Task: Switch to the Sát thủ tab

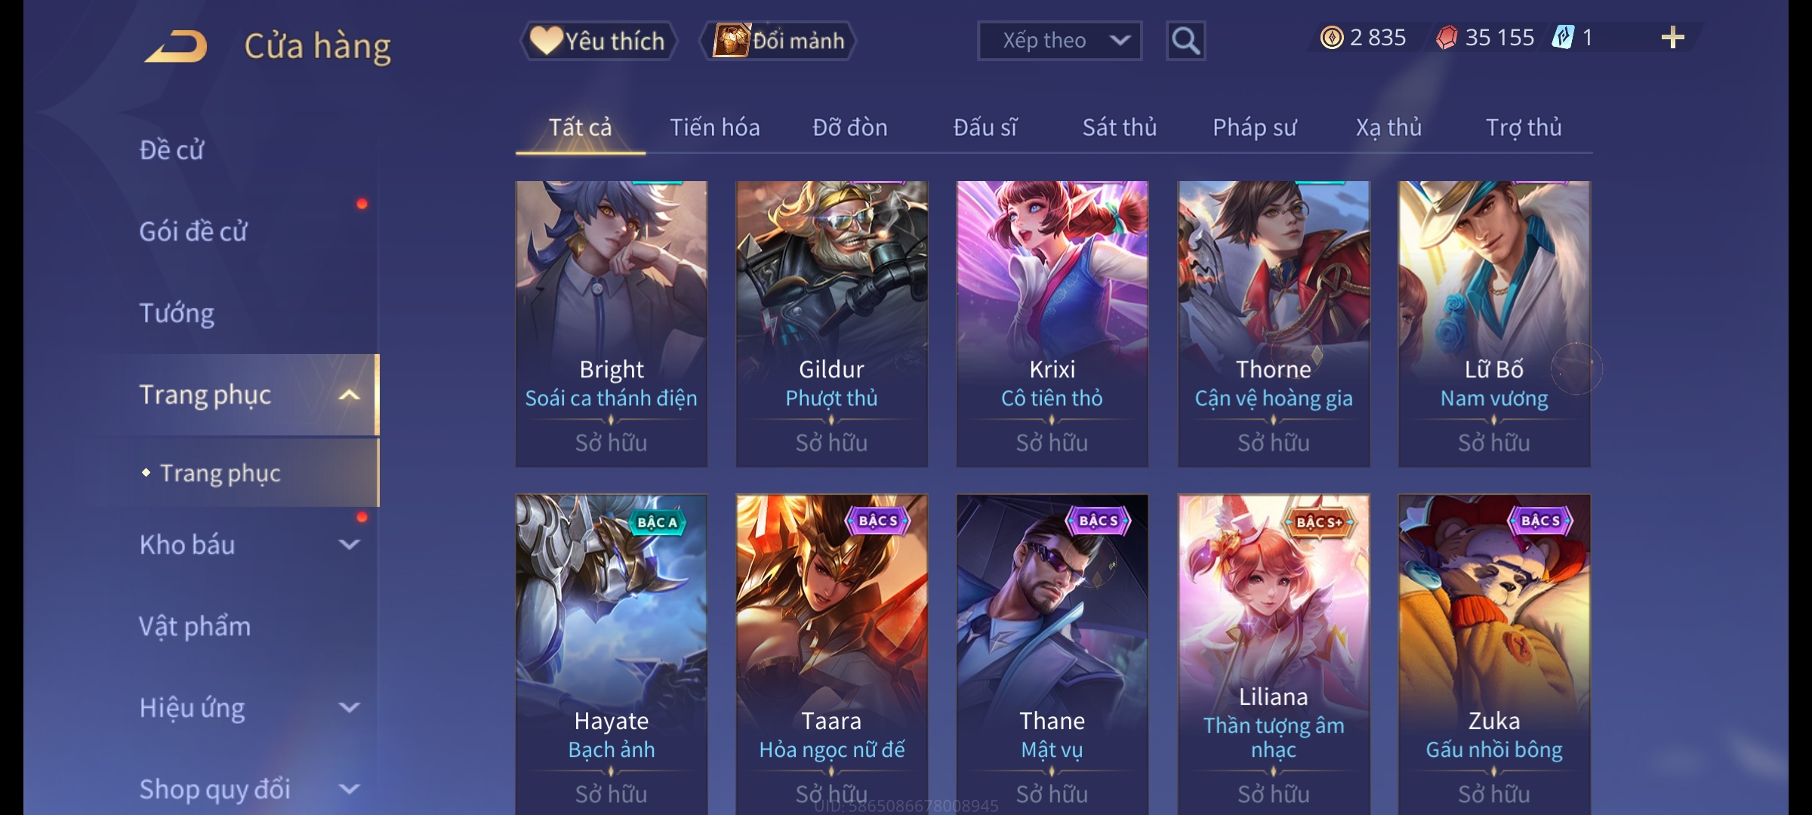Action: (1120, 128)
